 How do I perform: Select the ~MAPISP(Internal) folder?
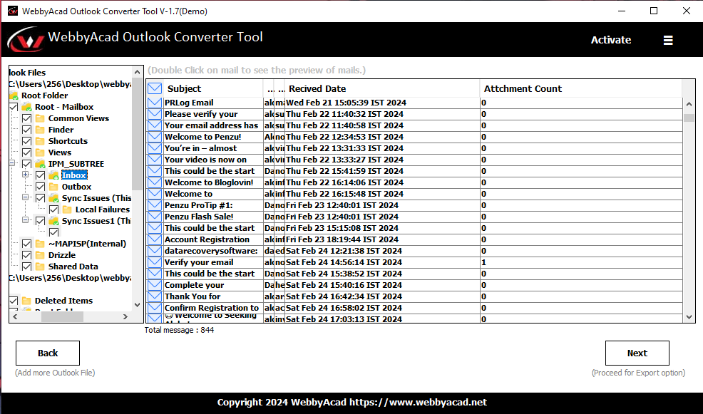pyautogui.click(x=87, y=244)
